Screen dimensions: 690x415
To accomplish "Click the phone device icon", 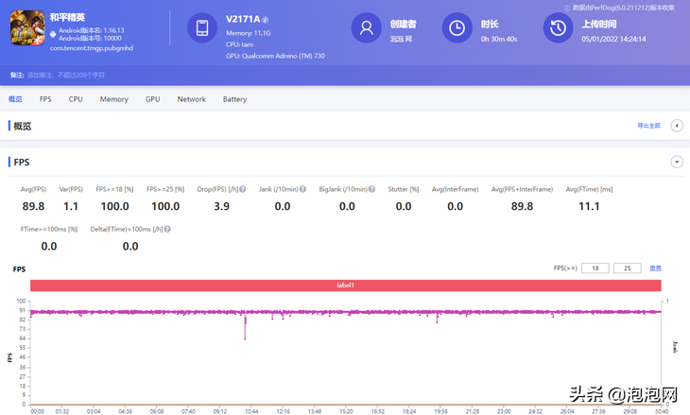I will click(x=202, y=28).
